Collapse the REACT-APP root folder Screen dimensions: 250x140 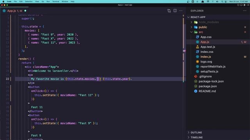tap(189, 17)
